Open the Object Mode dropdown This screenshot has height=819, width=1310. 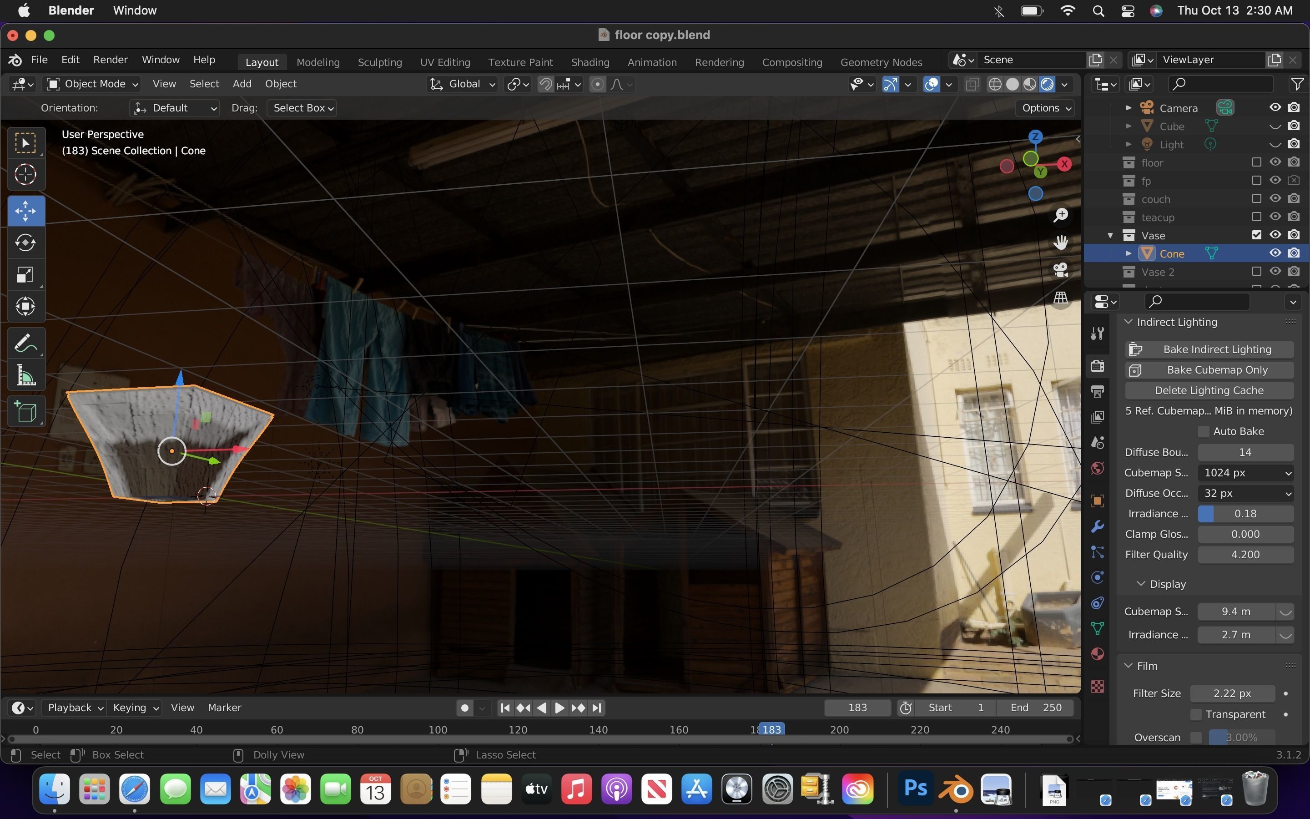[x=91, y=84]
